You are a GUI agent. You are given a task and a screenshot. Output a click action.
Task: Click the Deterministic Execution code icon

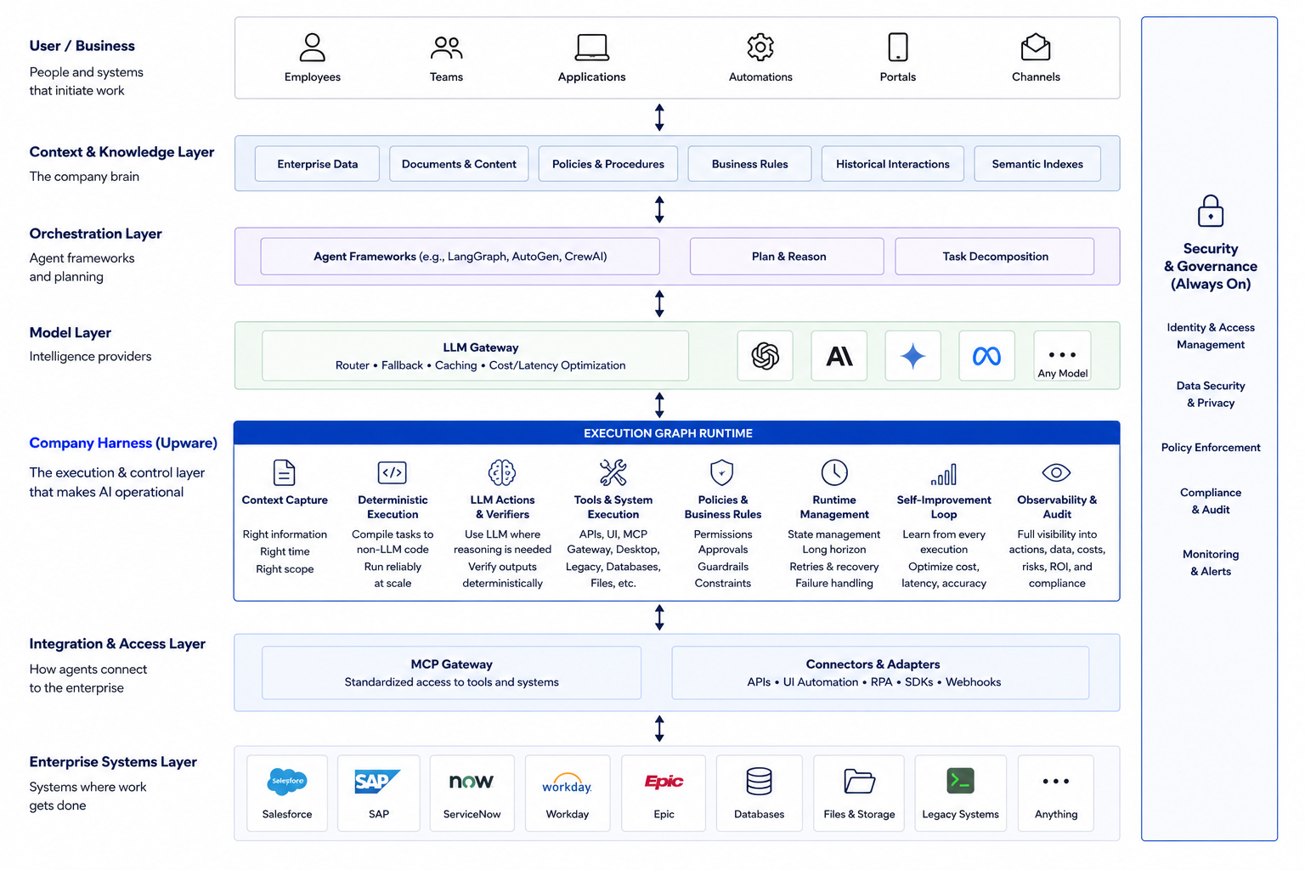click(x=393, y=472)
